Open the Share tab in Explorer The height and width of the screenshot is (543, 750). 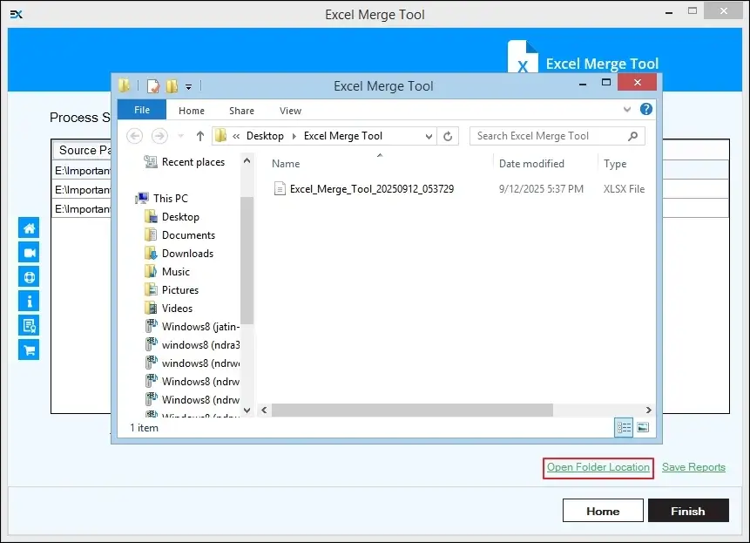[241, 111]
